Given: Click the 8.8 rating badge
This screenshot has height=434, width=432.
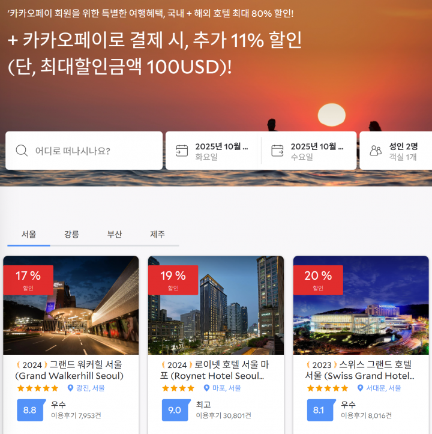Looking at the screenshot, I should 29,410.
